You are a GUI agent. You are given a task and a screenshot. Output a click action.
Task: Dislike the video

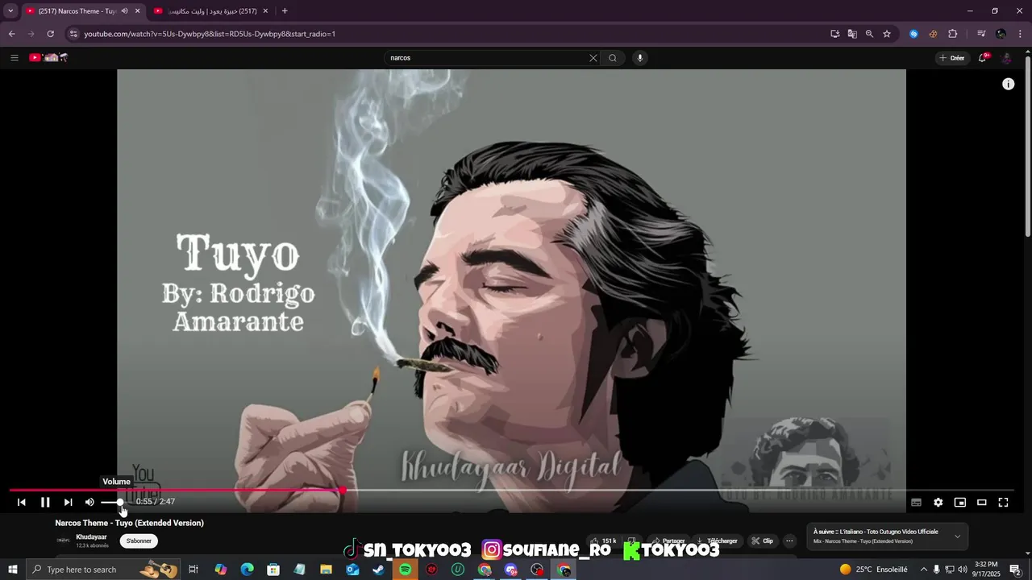[x=633, y=541]
